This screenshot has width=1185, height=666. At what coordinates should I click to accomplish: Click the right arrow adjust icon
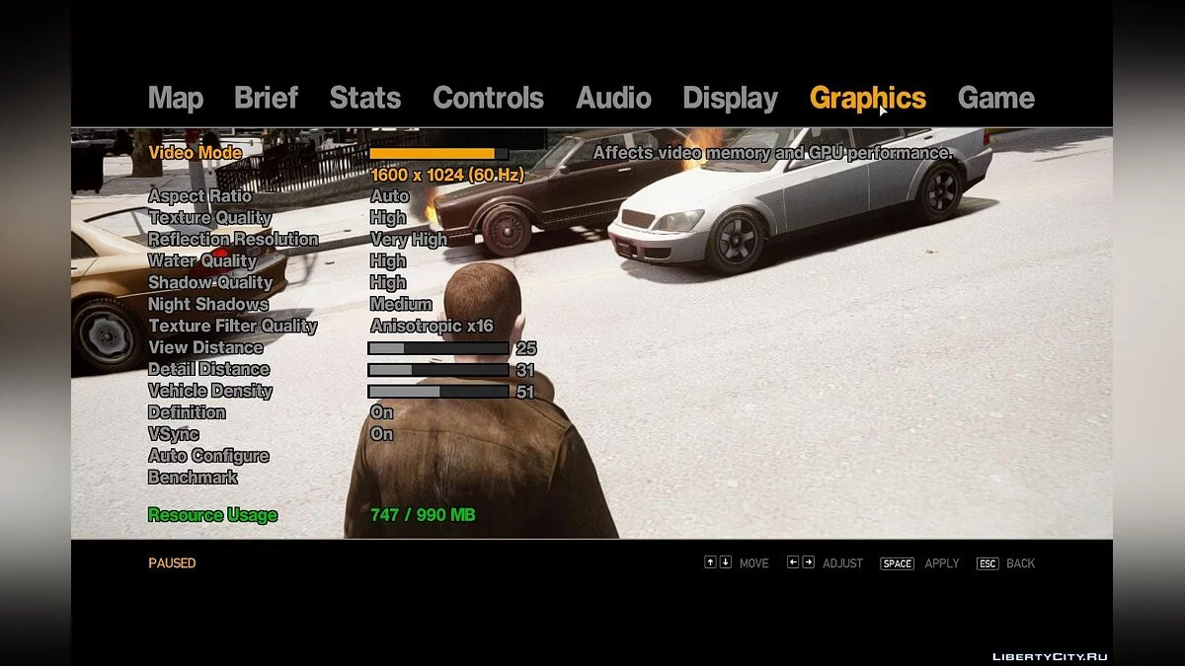pyautogui.click(x=809, y=562)
